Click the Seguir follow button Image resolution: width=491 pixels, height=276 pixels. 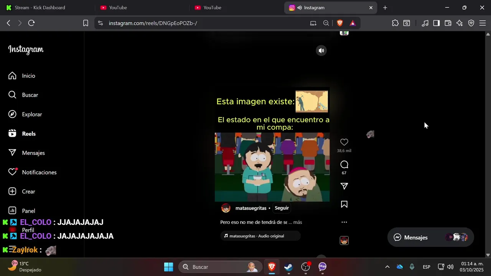click(282, 208)
